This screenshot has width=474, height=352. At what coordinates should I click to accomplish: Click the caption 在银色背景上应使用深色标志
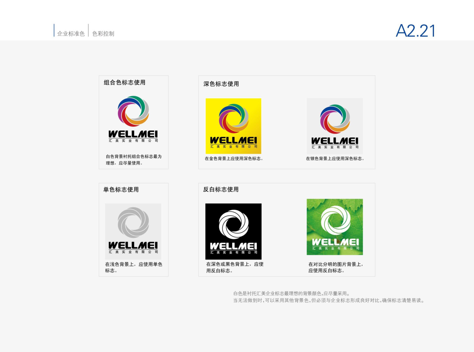(335, 159)
